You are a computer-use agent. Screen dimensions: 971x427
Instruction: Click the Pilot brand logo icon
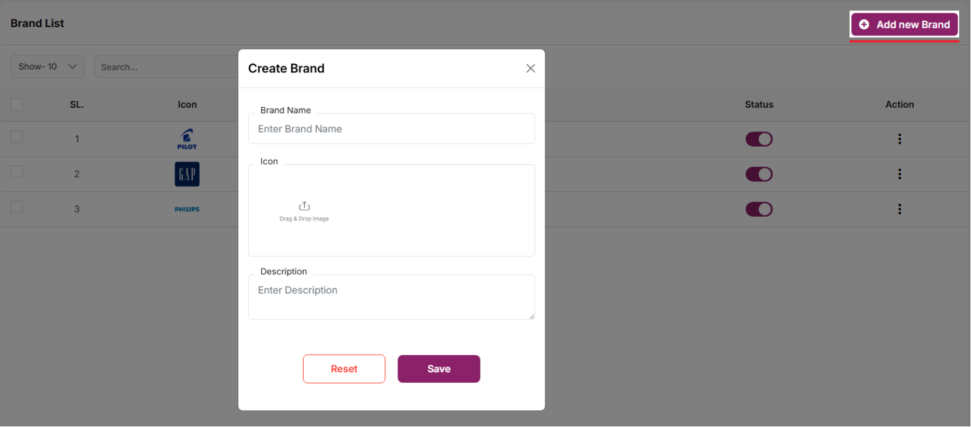[187, 139]
